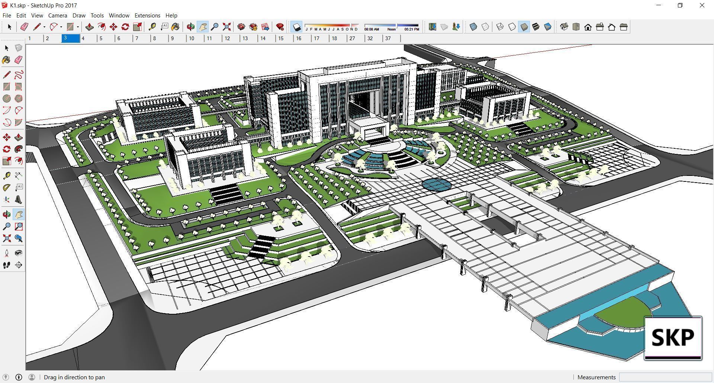Select the Axes tool

pyautogui.click(x=7, y=200)
